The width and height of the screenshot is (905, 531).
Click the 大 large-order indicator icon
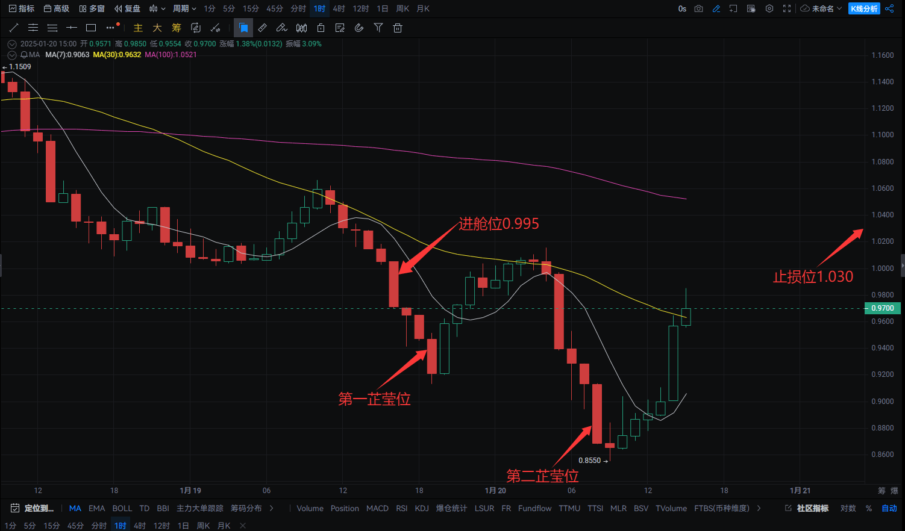[157, 28]
